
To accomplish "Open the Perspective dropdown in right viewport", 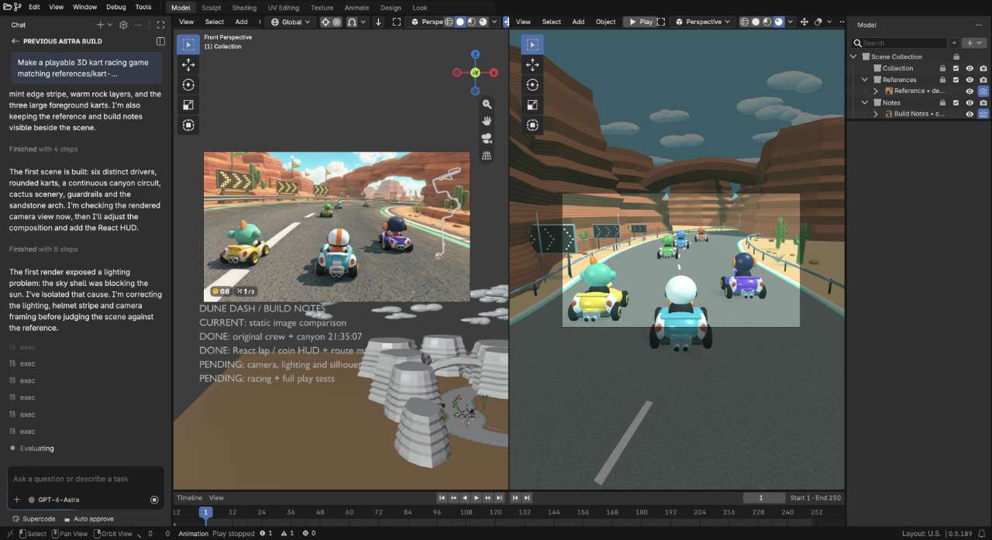I will (x=704, y=22).
